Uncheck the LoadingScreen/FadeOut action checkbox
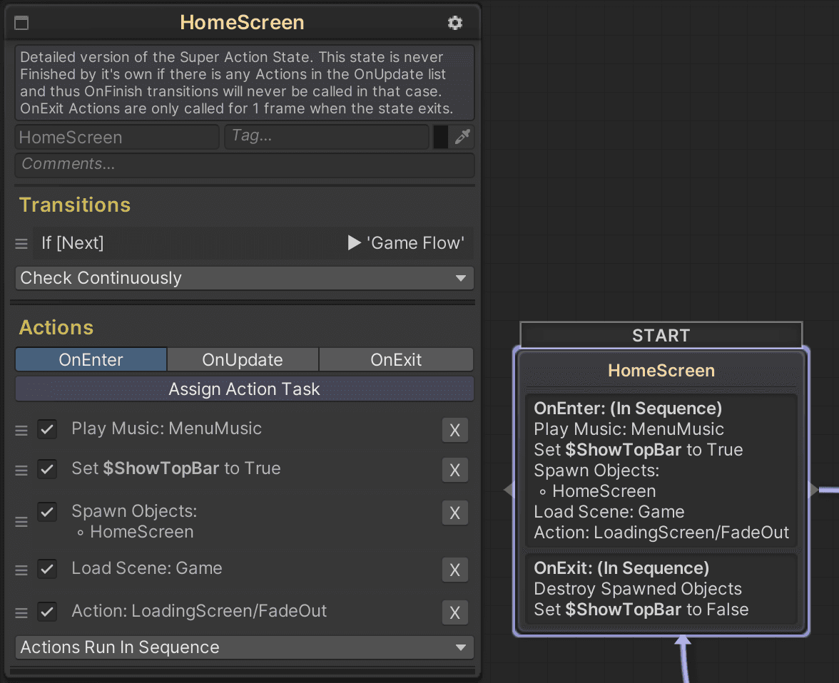This screenshot has height=683, width=839. coord(47,611)
